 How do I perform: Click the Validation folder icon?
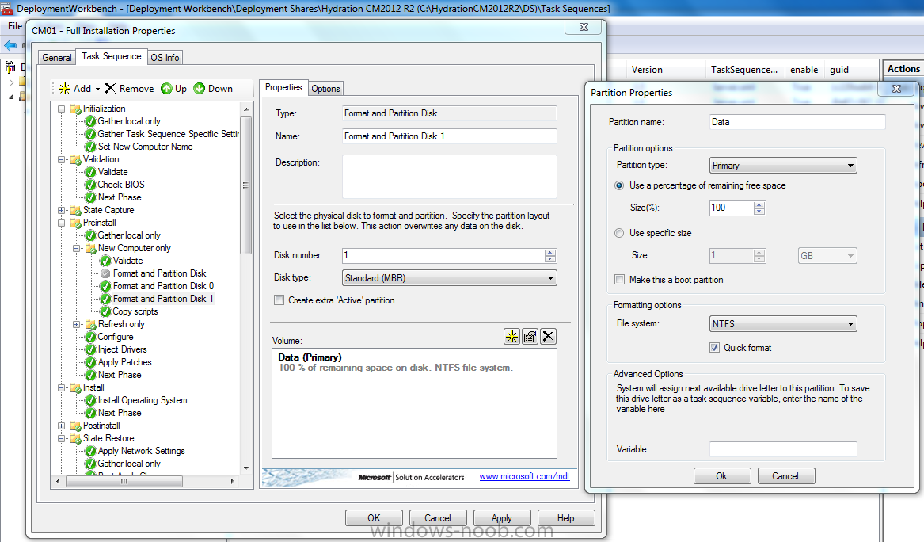point(75,159)
